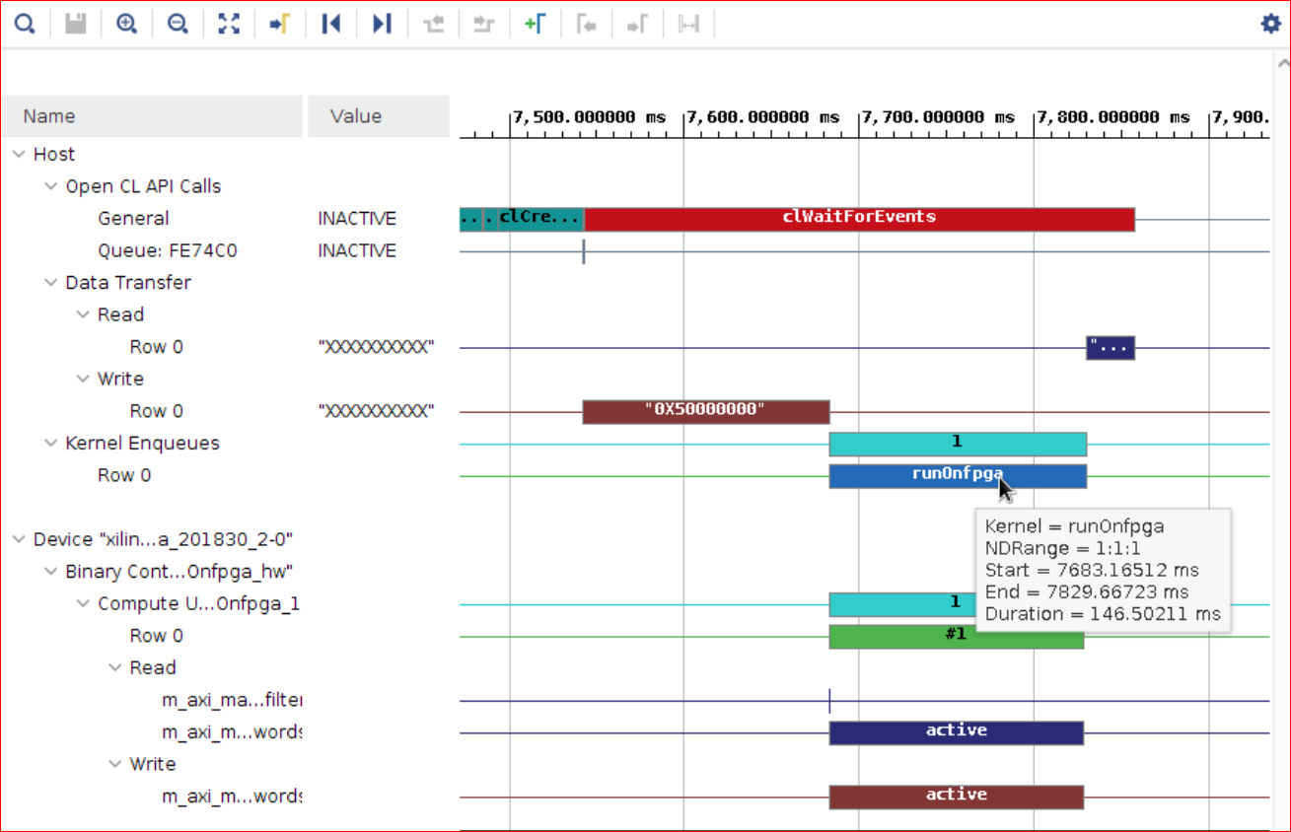Collapse the Kernel Enqueues group
This screenshot has height=832, width=1291.
[51, 444]
